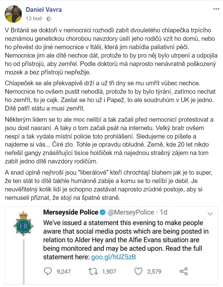Viewport: 223px width, 287px height.
Task: Click the retweet arrows icon
Action: coord(93,271)
